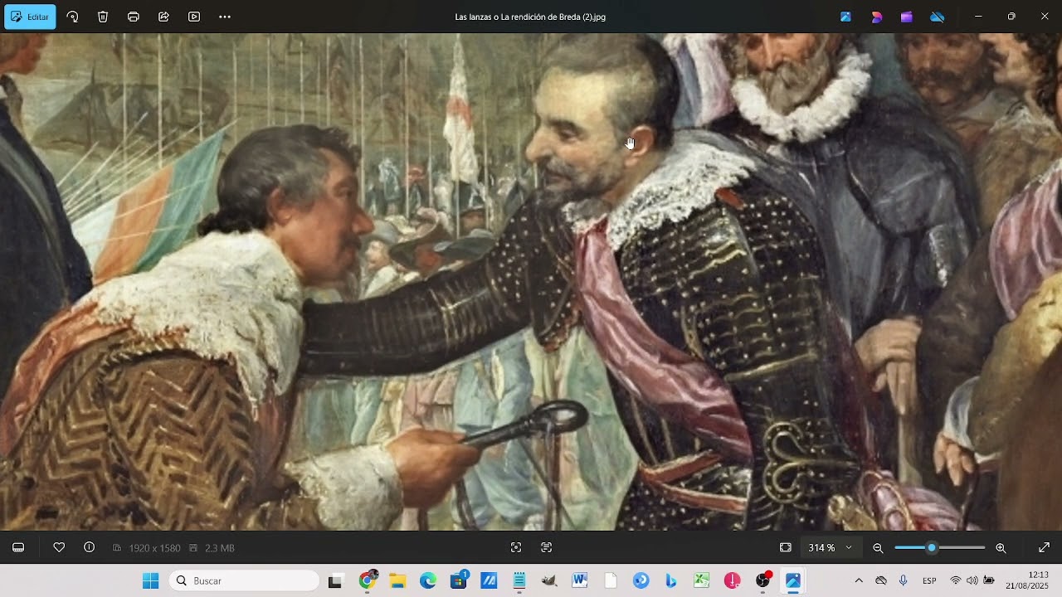The height and width of the screenshot is (597, 1062).
Task: Open the three-dots more options menu
Action: (225, 17)
